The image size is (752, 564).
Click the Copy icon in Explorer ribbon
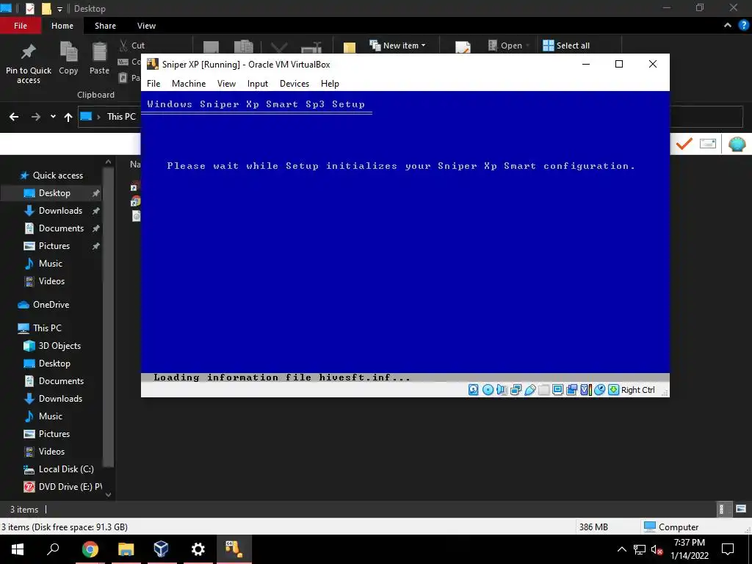68,58
